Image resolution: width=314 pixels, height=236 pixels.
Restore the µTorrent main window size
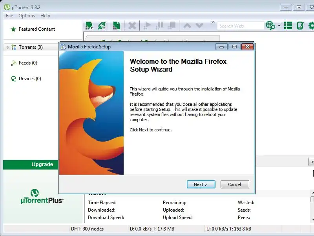coord(299,7)
